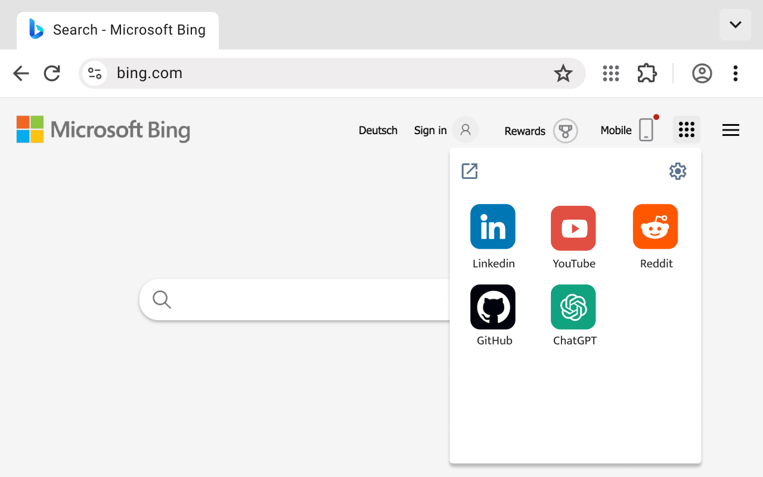Click the GitHub label text
Screen dimensions: 763x477
(494, 341)
